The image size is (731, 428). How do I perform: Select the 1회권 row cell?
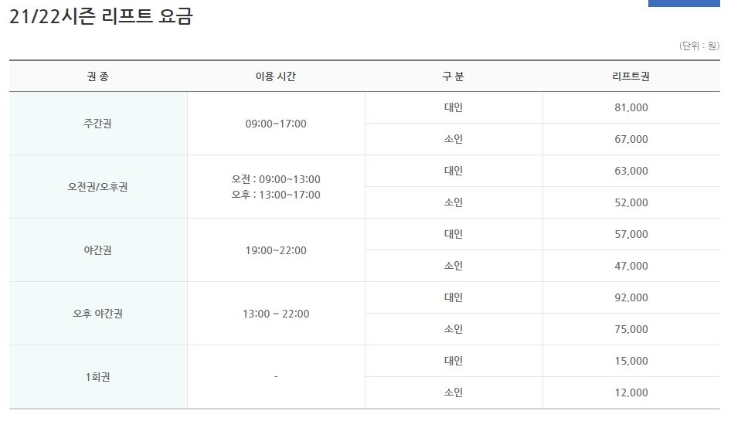click(98, 377)
